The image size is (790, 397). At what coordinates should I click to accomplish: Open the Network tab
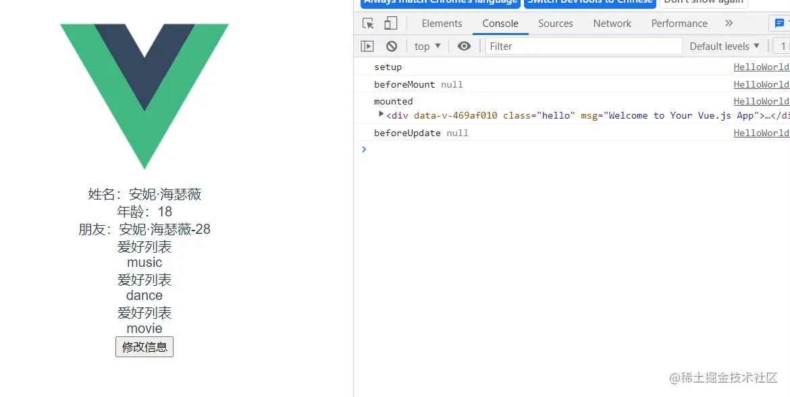click(x=612, y=24)
